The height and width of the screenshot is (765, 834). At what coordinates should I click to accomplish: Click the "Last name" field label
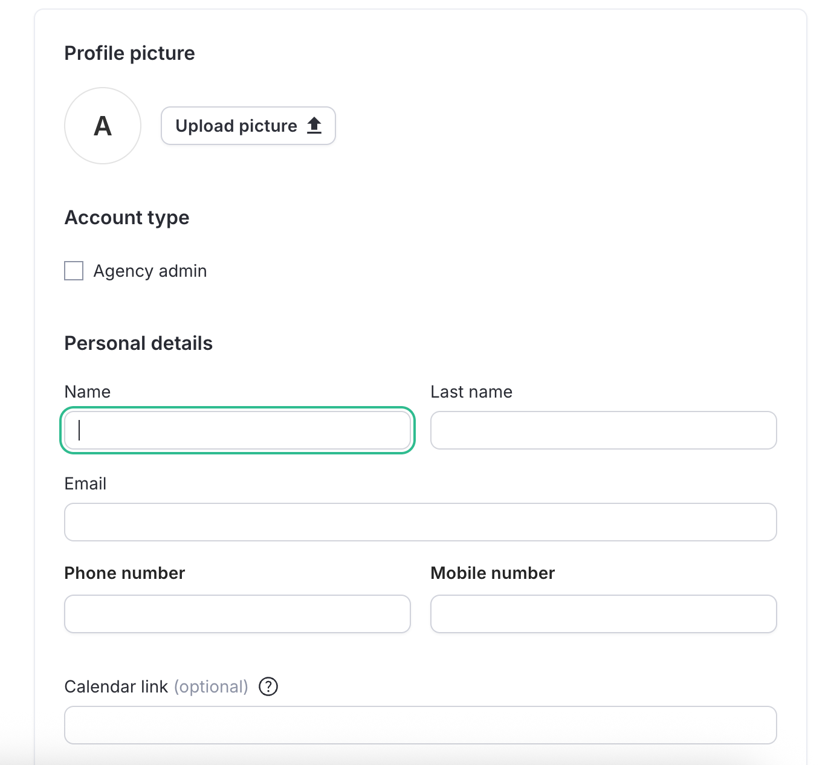point(471,392)
